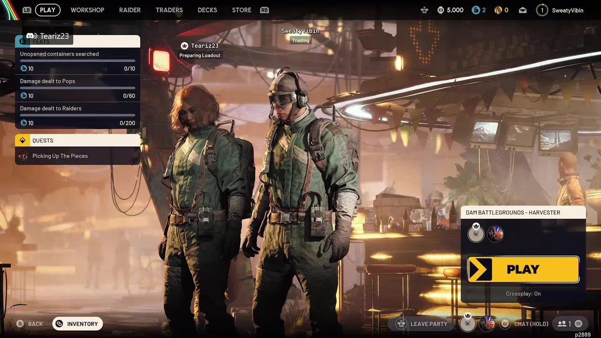Click the menu icon beside CHAT (HOLD)
The width and height of the screenshot is (601, 338).
(x=505, y=324)
